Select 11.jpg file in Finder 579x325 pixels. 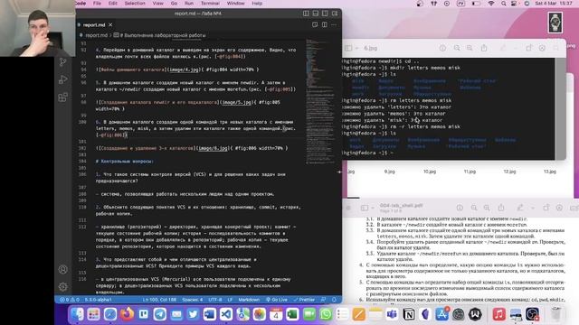coord(470,172)
